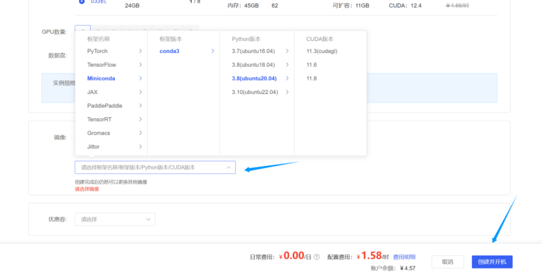This screenshot has height=277, width=543.
Task: Expand conda3 version chevron
Action: coord(212,51)
